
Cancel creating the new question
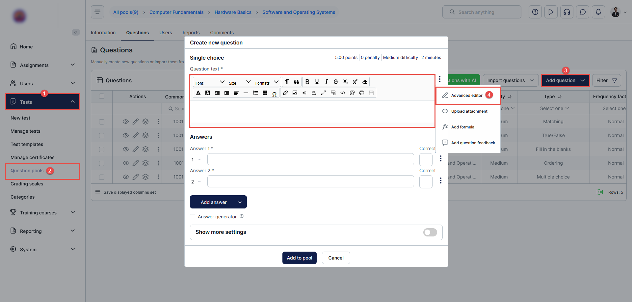(336, 258)
